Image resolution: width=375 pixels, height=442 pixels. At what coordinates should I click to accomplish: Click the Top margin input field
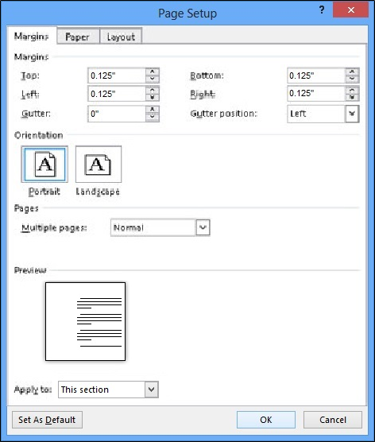click(x=117, y=76)
